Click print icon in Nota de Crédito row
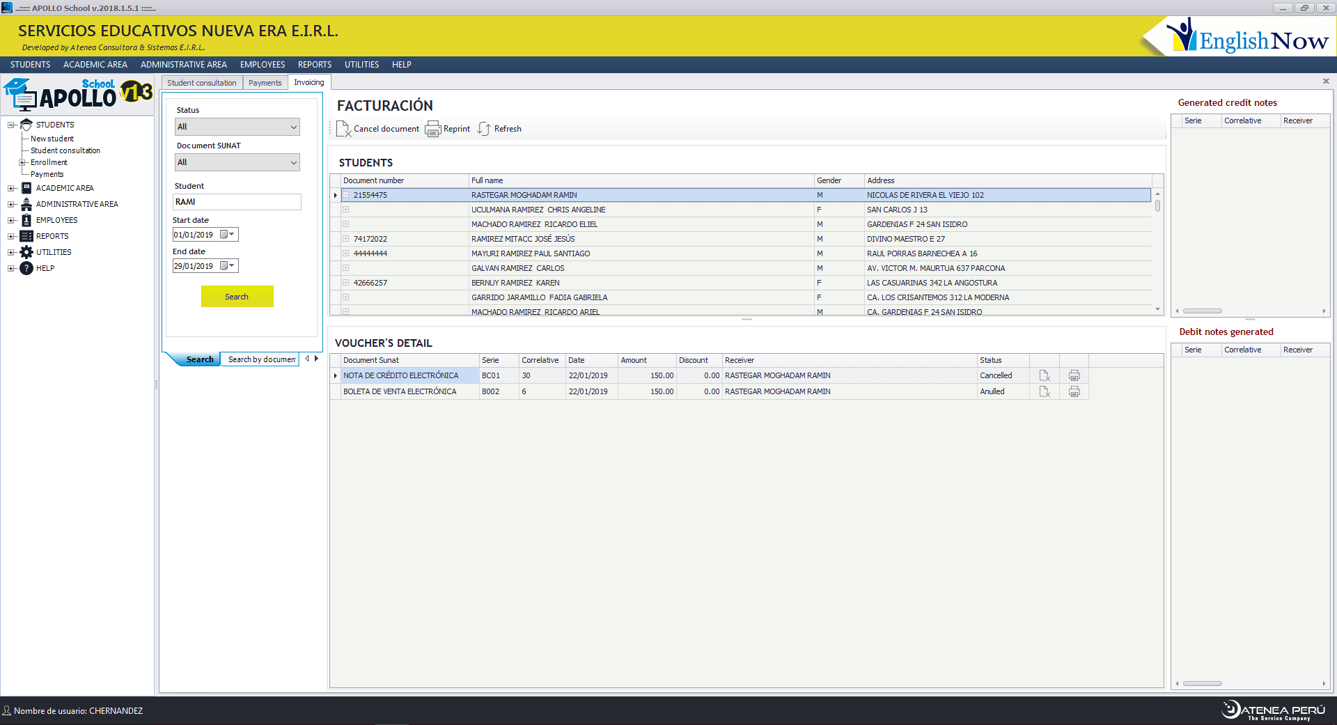This screenshot has height=725, width=1337. tap(1074, 375)
